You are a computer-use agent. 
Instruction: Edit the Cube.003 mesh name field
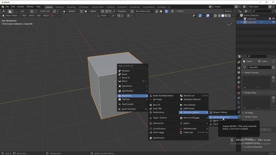tap(260, 67)
